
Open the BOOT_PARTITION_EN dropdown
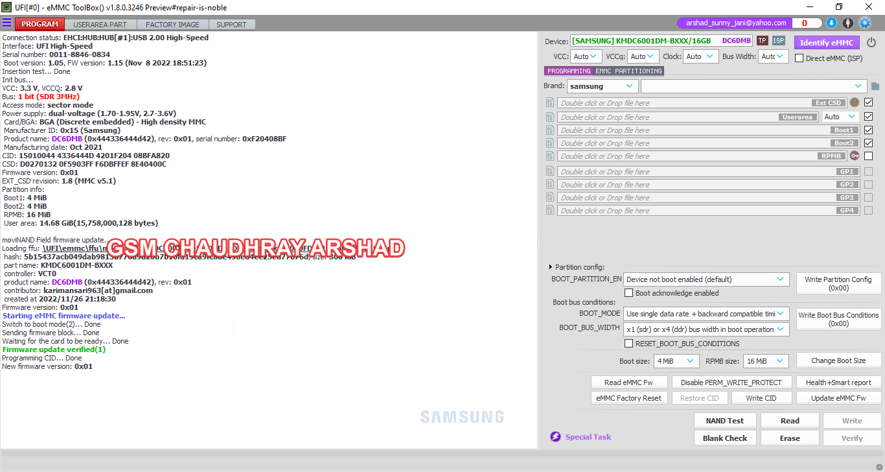(x=706, y=279)
